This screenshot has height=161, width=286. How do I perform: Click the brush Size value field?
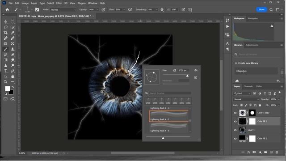point(184,70)
